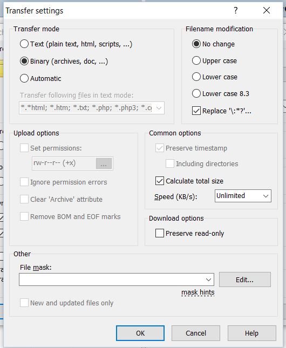Screen dimensions: 286x348
Task: Click the Edit... button for file mask
Action: (x=245, y=279)
